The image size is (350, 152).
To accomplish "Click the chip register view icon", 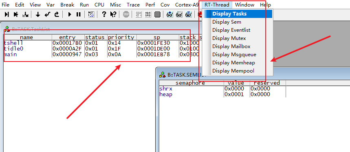I will (158, 15).
